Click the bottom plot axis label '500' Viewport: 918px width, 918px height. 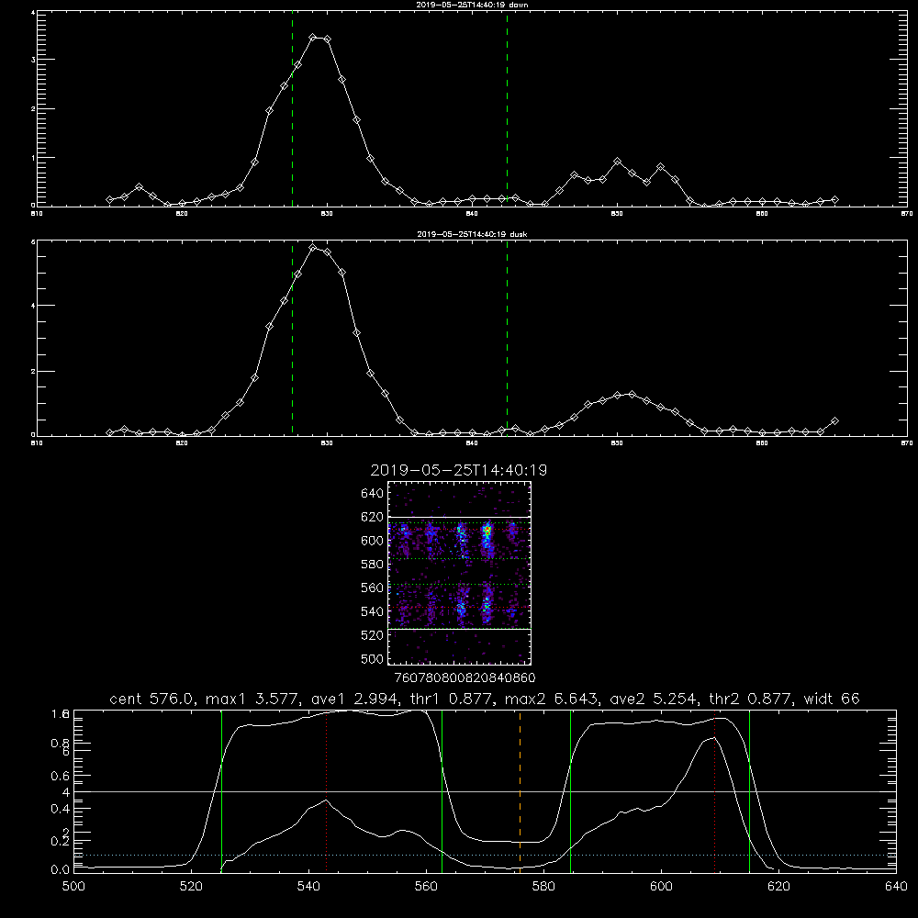tap(73, 887)
